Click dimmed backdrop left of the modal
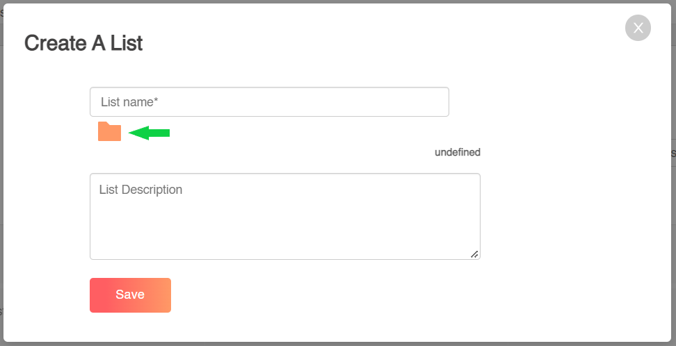Image resolution: width=676 pixels, height=346 pixels. [1, 172]
